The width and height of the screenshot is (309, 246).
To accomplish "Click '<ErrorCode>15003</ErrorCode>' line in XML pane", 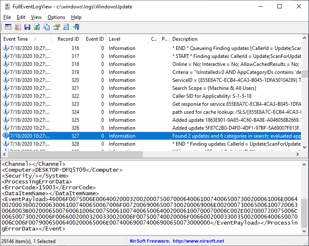I will click(x=49, y=187).
